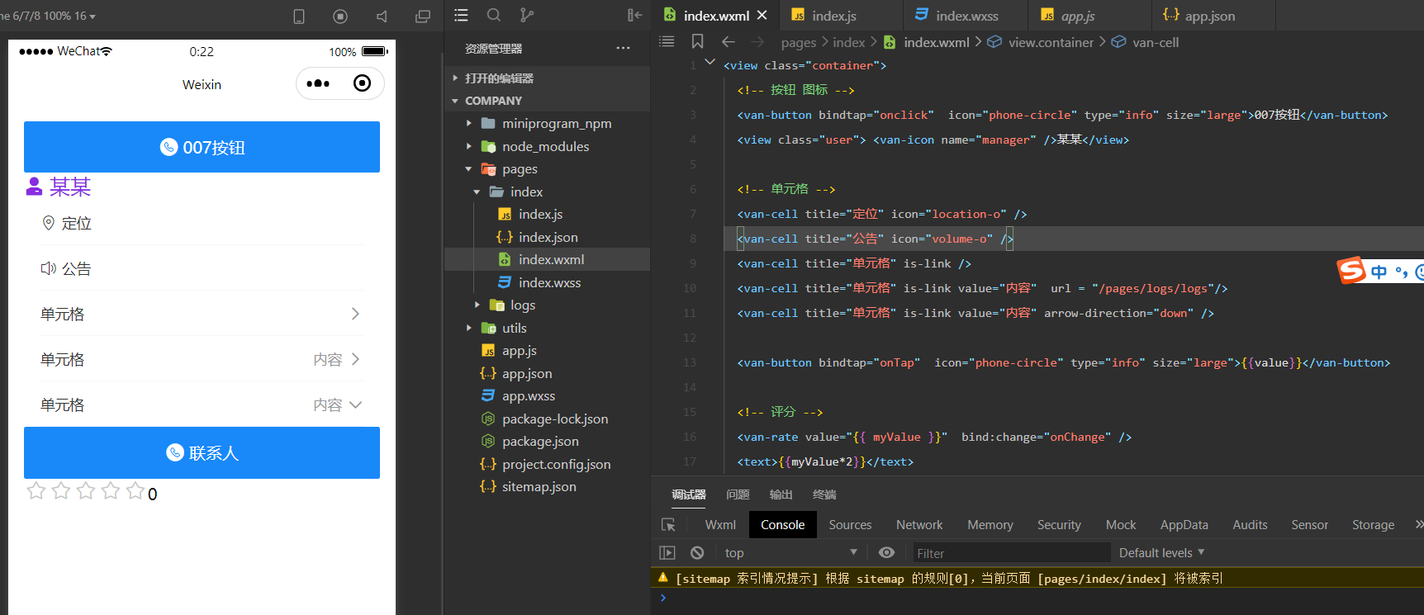
Task: Click the record circle icon in simulator toolbar
Action: (x=340, y=16)
